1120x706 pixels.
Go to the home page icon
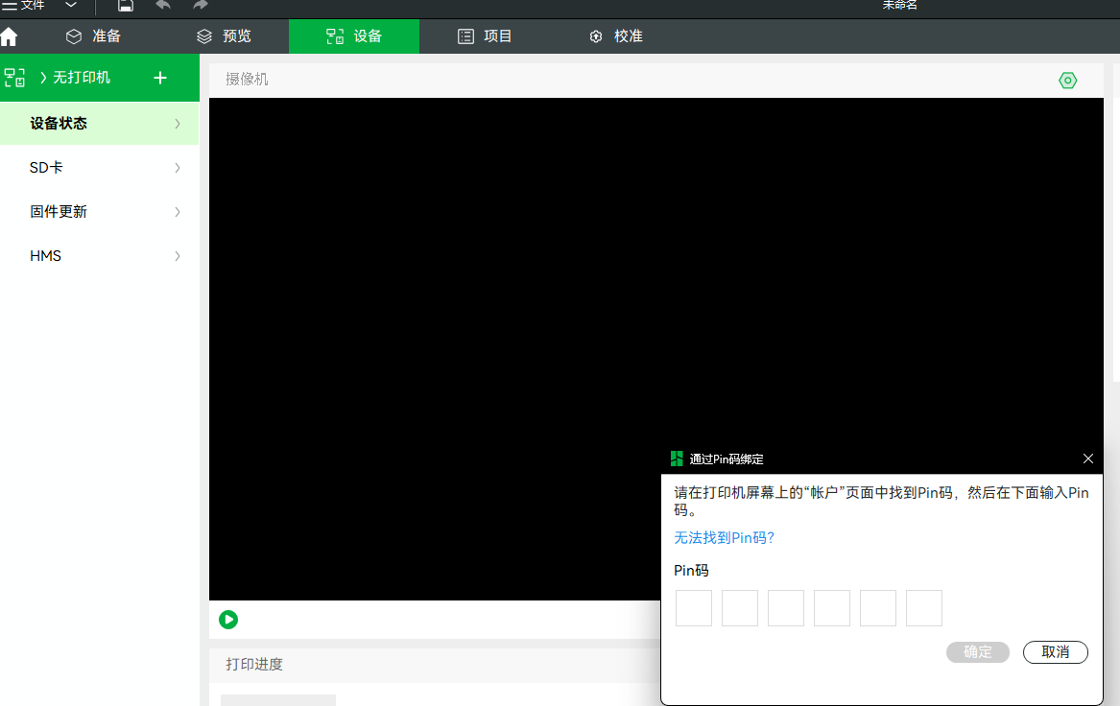click(x=9, y=36)
